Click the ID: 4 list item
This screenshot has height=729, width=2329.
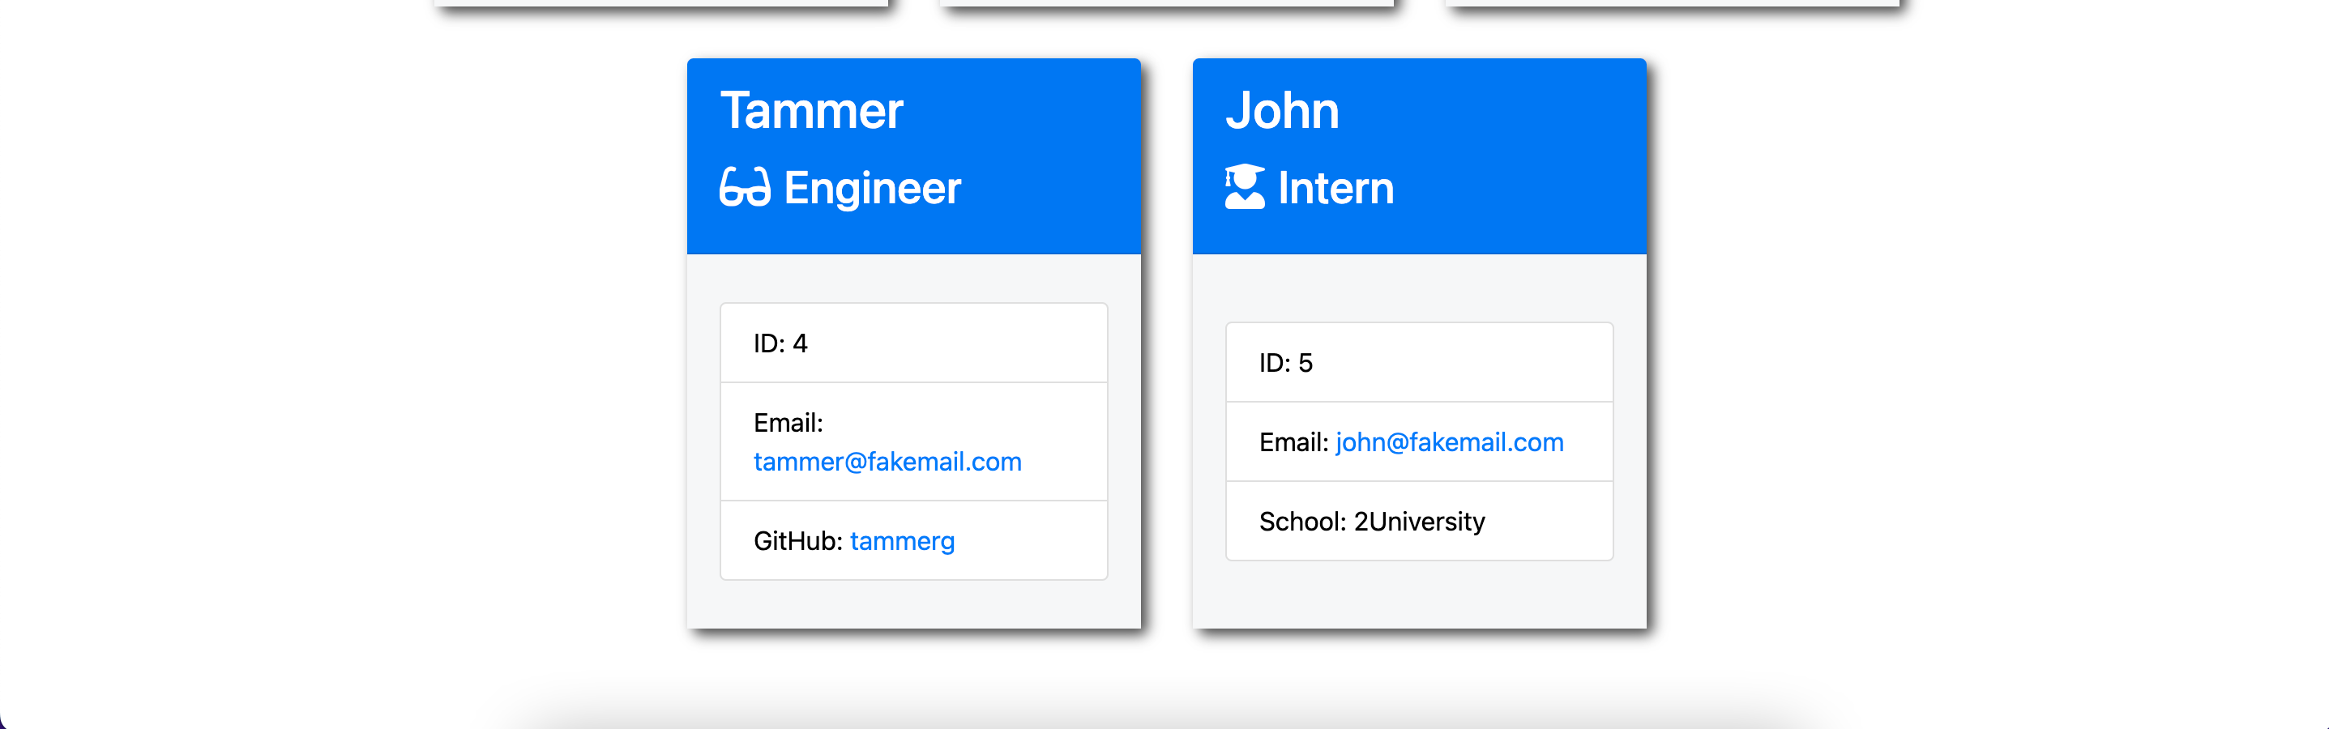click(913, 343)
